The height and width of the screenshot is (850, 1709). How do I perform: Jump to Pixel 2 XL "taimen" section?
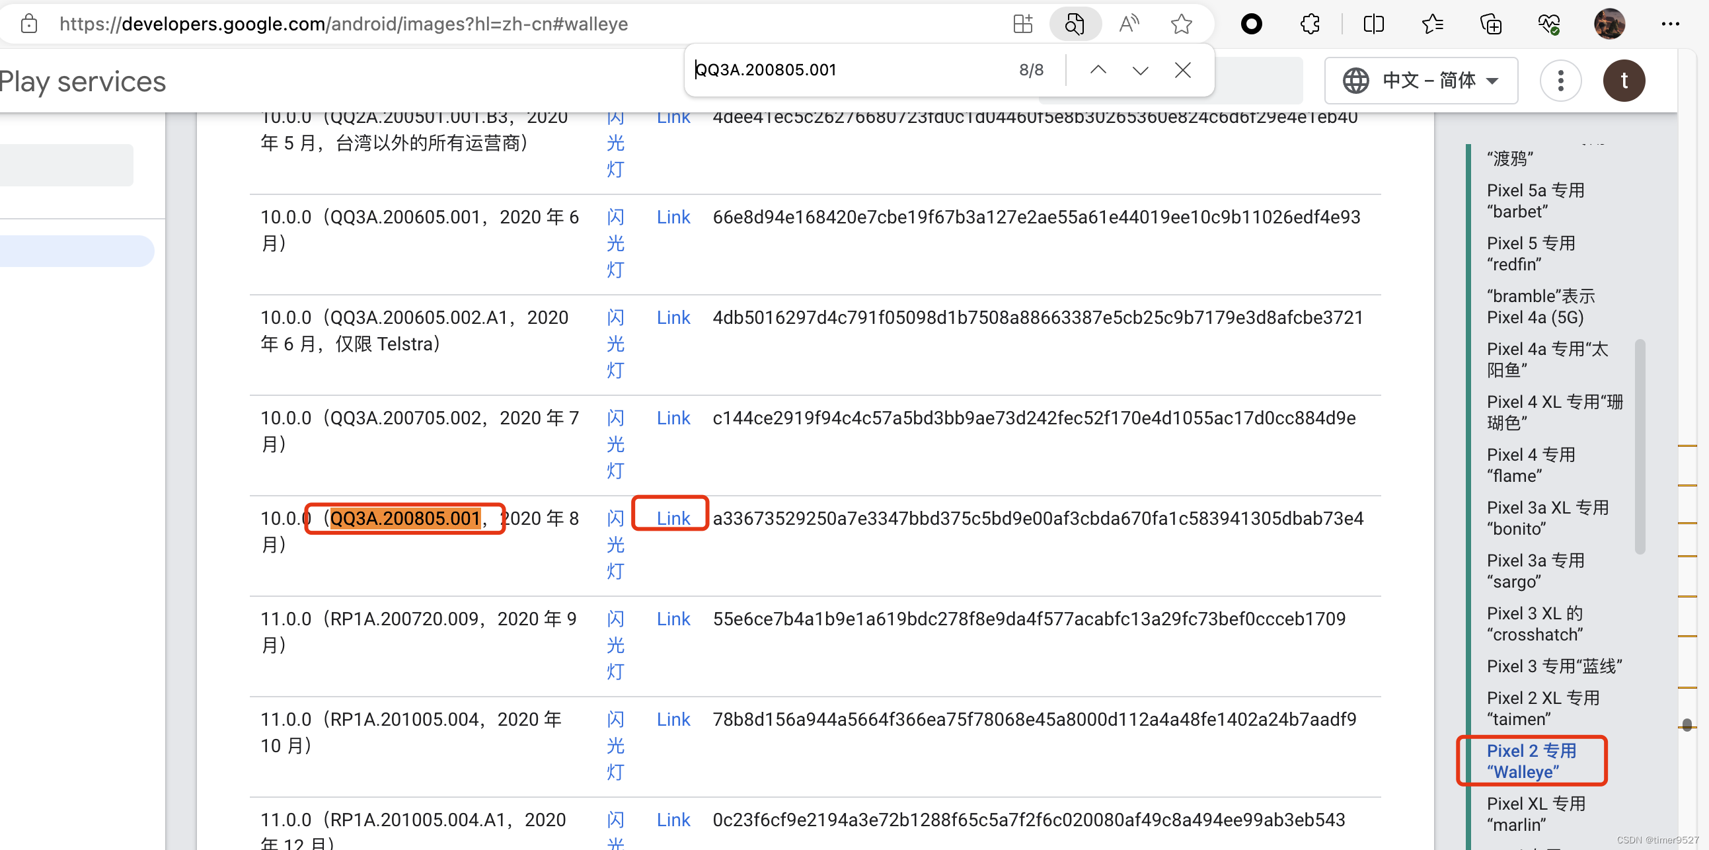[1542, 709]
